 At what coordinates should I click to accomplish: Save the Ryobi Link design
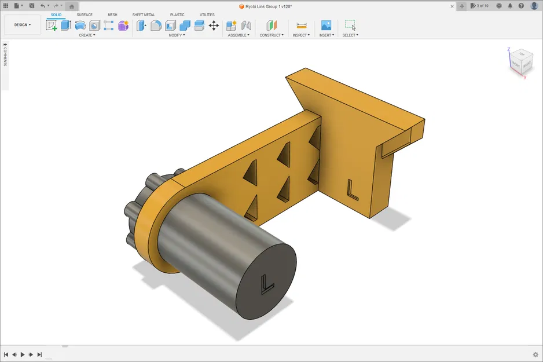tap(31, 5)
